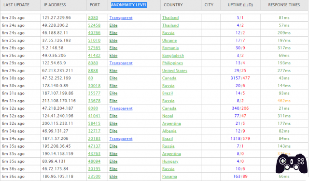Open the Bangladesh country link
Screen dimensions: 309x181
click(173, 56)
